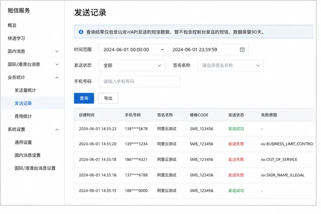Click 发送失败 status for 139****1234
The width and height of the screenshot is (321, 214).
pos(236,144)
